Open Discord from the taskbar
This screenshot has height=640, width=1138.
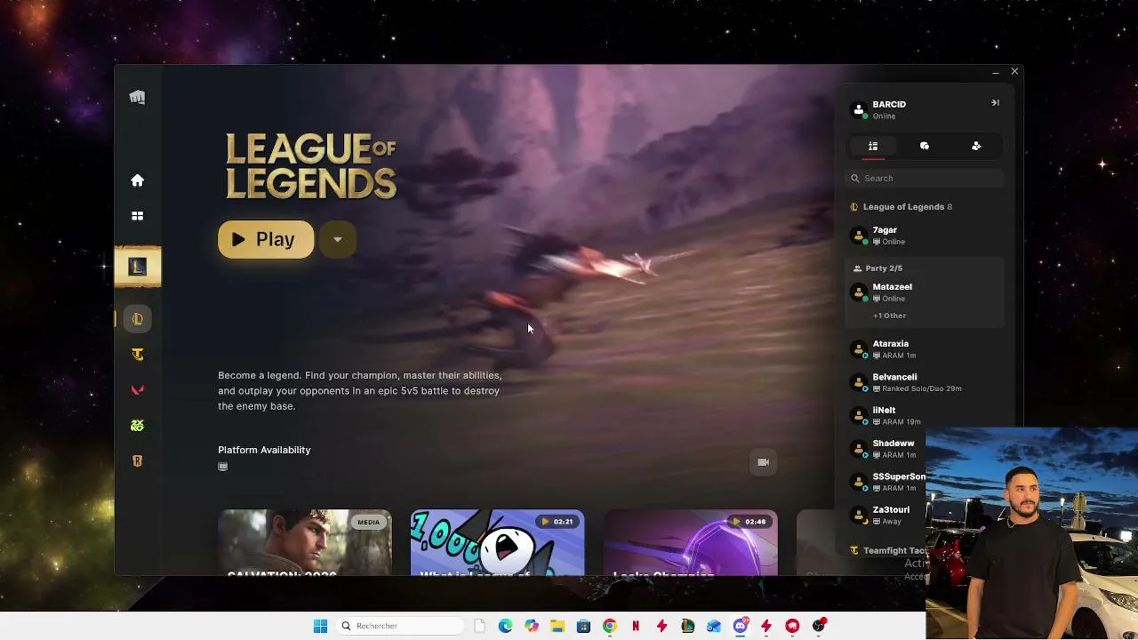tap(741, 626)
